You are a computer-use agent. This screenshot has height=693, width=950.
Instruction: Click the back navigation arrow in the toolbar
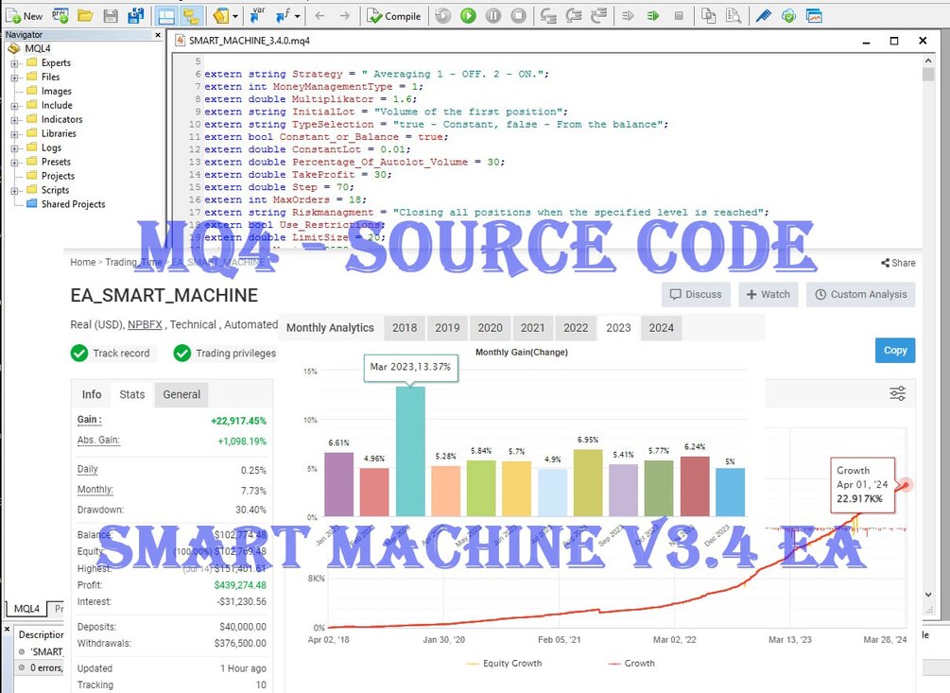tap(320, 16)
